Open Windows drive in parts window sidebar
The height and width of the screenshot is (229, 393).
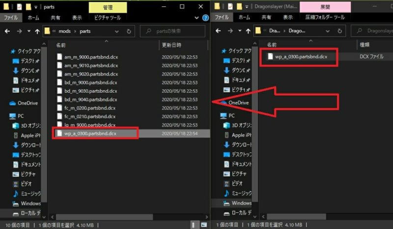(27, 203)
